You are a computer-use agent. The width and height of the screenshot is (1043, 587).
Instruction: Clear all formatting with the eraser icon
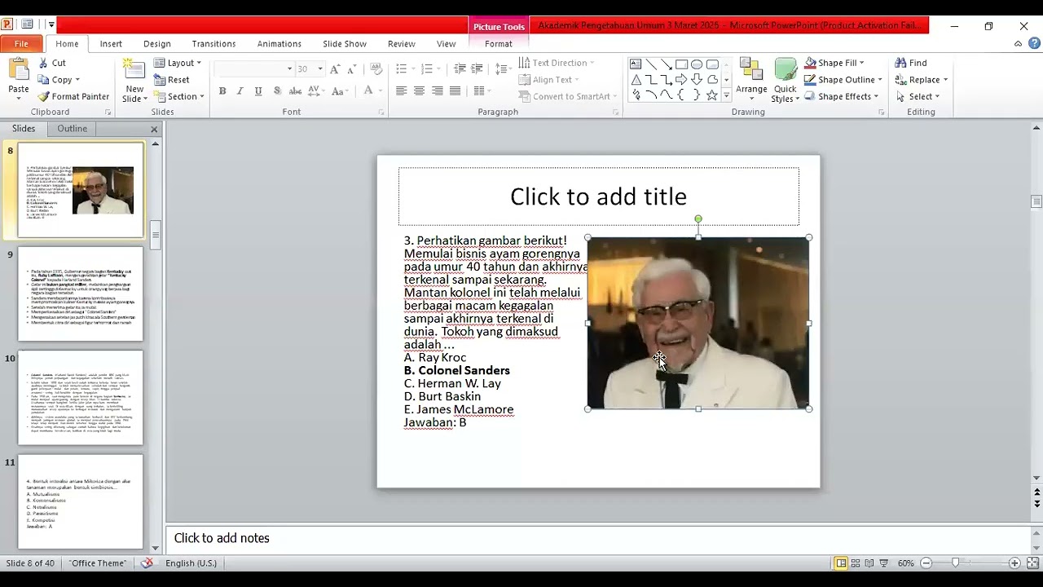[x=376, y=69]
